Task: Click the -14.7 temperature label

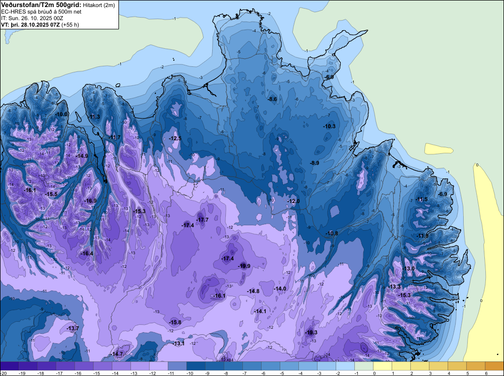Action: (x=117, y=354)
